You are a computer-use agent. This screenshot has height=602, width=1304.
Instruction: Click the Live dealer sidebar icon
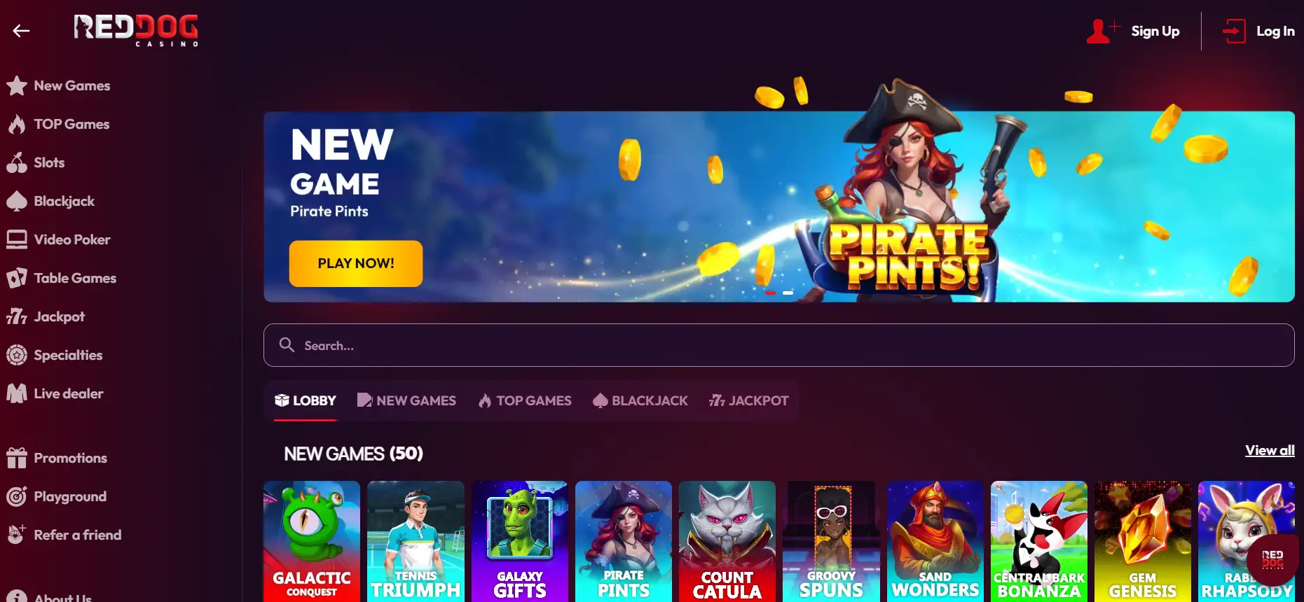click(17, 393)
